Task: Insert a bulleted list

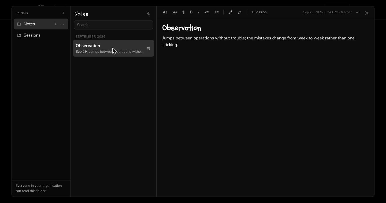Action: click(x=206, y=12)
